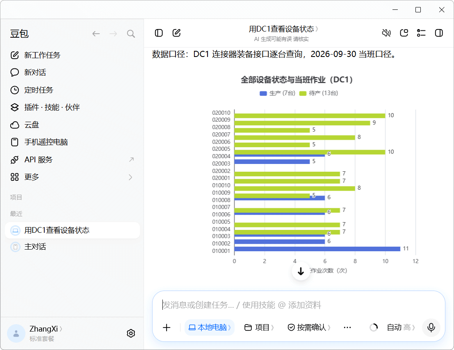This screenshot has height=350, width=454.
Task: Open 手机遥控电脑 phone icon
Action: 14,142
